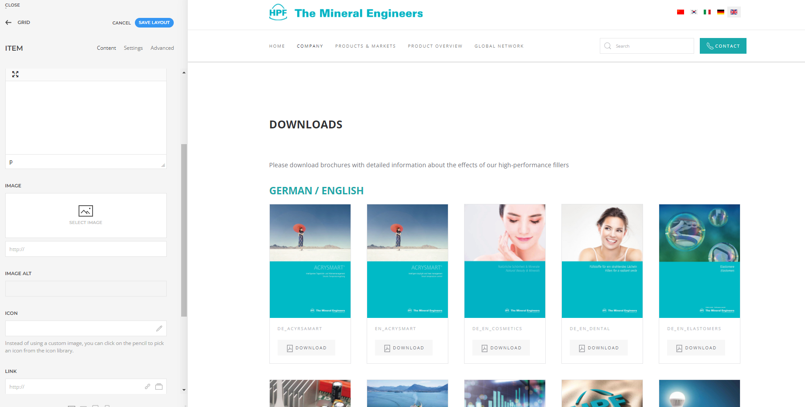This screenshot has height=407, width=805.
Task: Return to the GRID level
Action: point(24,22)
